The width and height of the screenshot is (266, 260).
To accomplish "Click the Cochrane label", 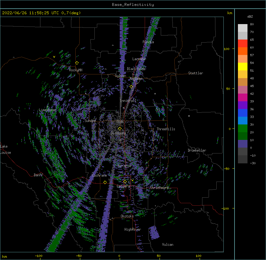I will (99, 175).
